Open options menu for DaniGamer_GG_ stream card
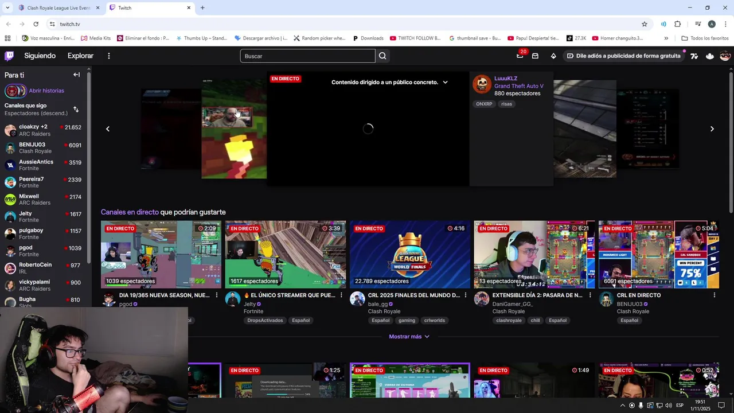Image resolution: width=734 pixels, height=413 pixels. pyautogui.click(x=590, y=295)
